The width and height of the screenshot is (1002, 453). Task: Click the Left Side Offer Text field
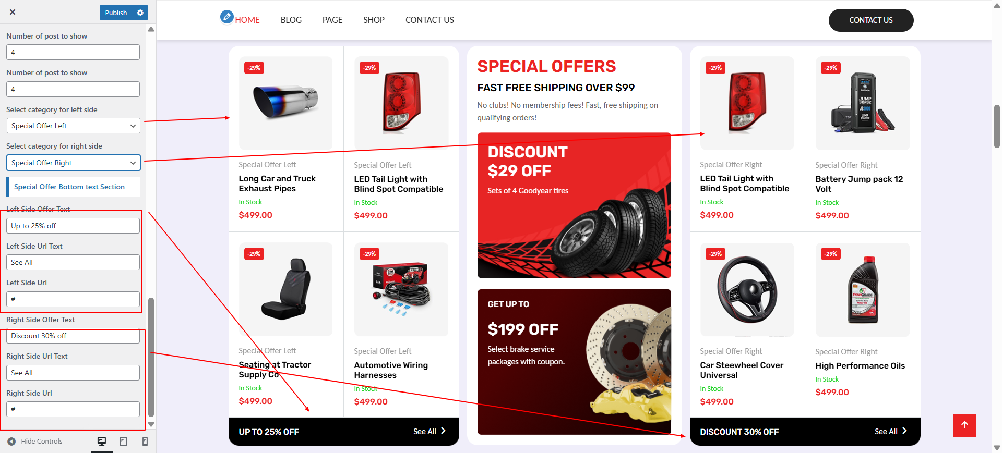[73, 226]
